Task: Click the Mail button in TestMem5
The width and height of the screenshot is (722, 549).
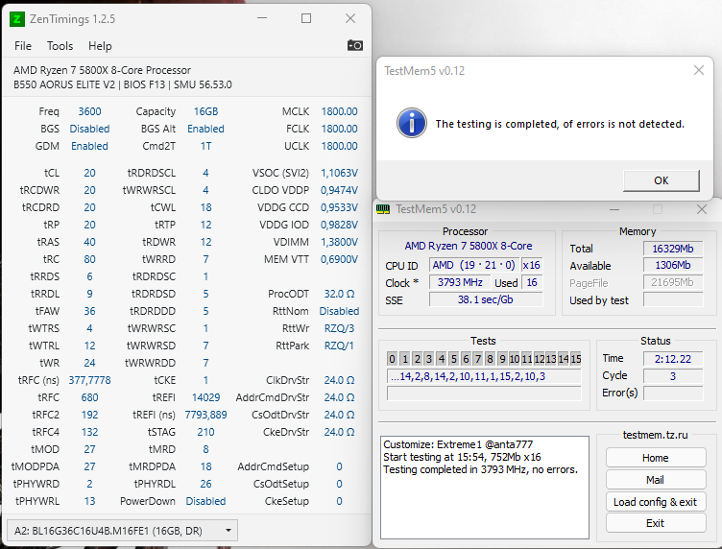Action: [x=656, y=480]
